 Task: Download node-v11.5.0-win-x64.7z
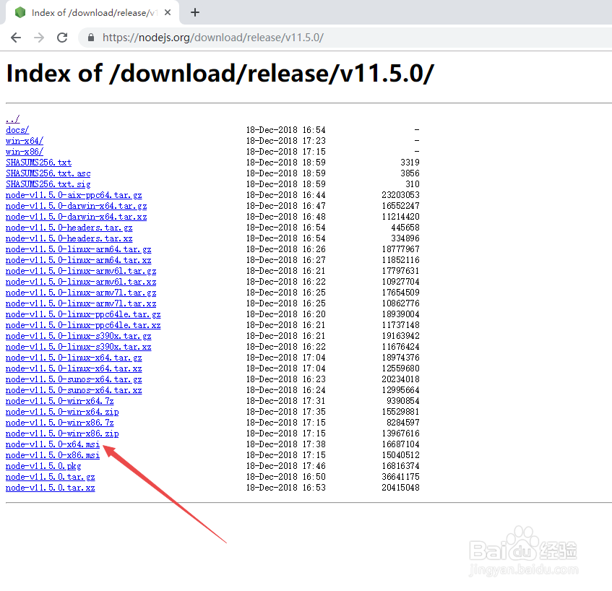tap(60, 401)
